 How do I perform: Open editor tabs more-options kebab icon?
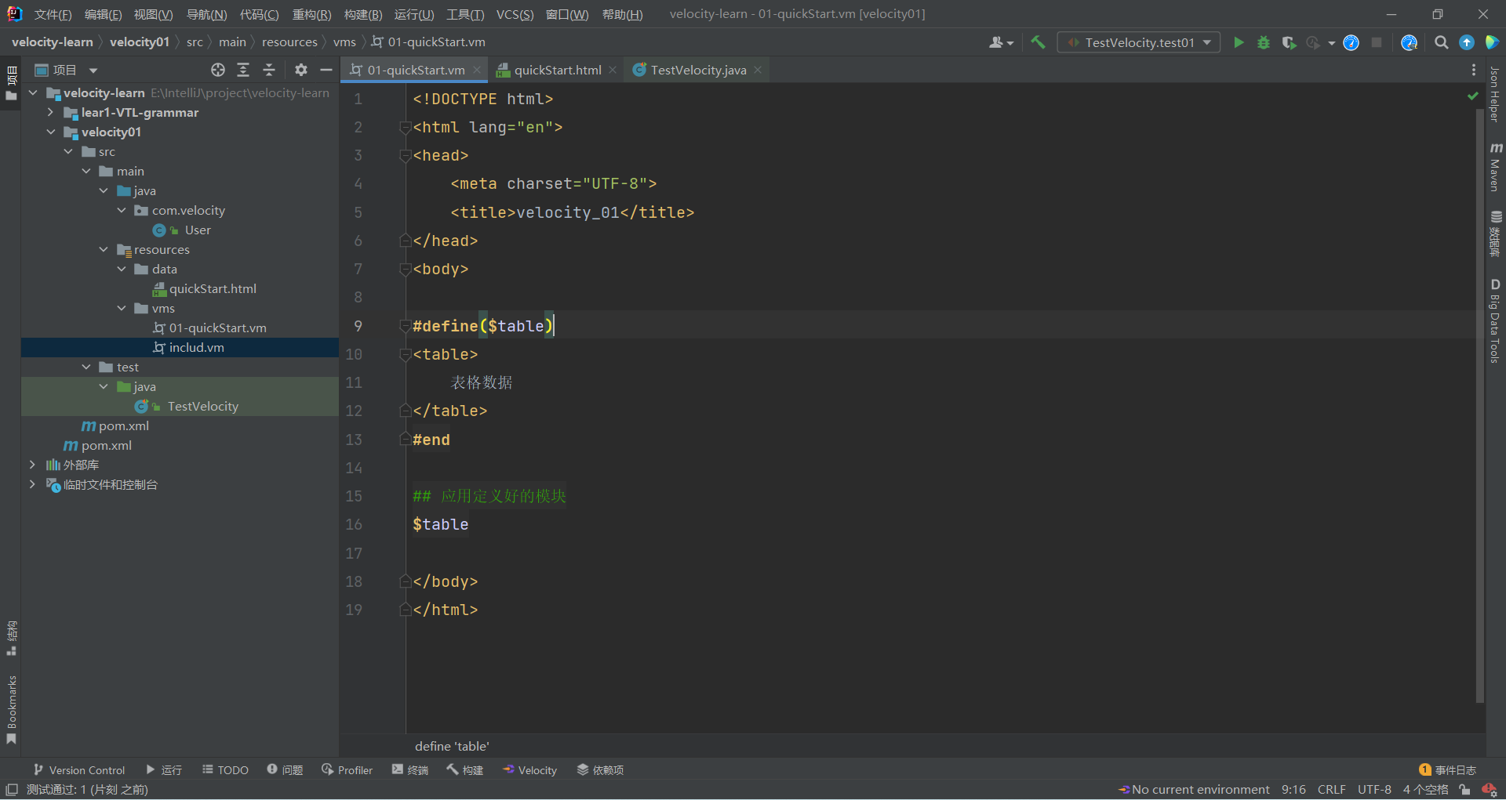1474,70
